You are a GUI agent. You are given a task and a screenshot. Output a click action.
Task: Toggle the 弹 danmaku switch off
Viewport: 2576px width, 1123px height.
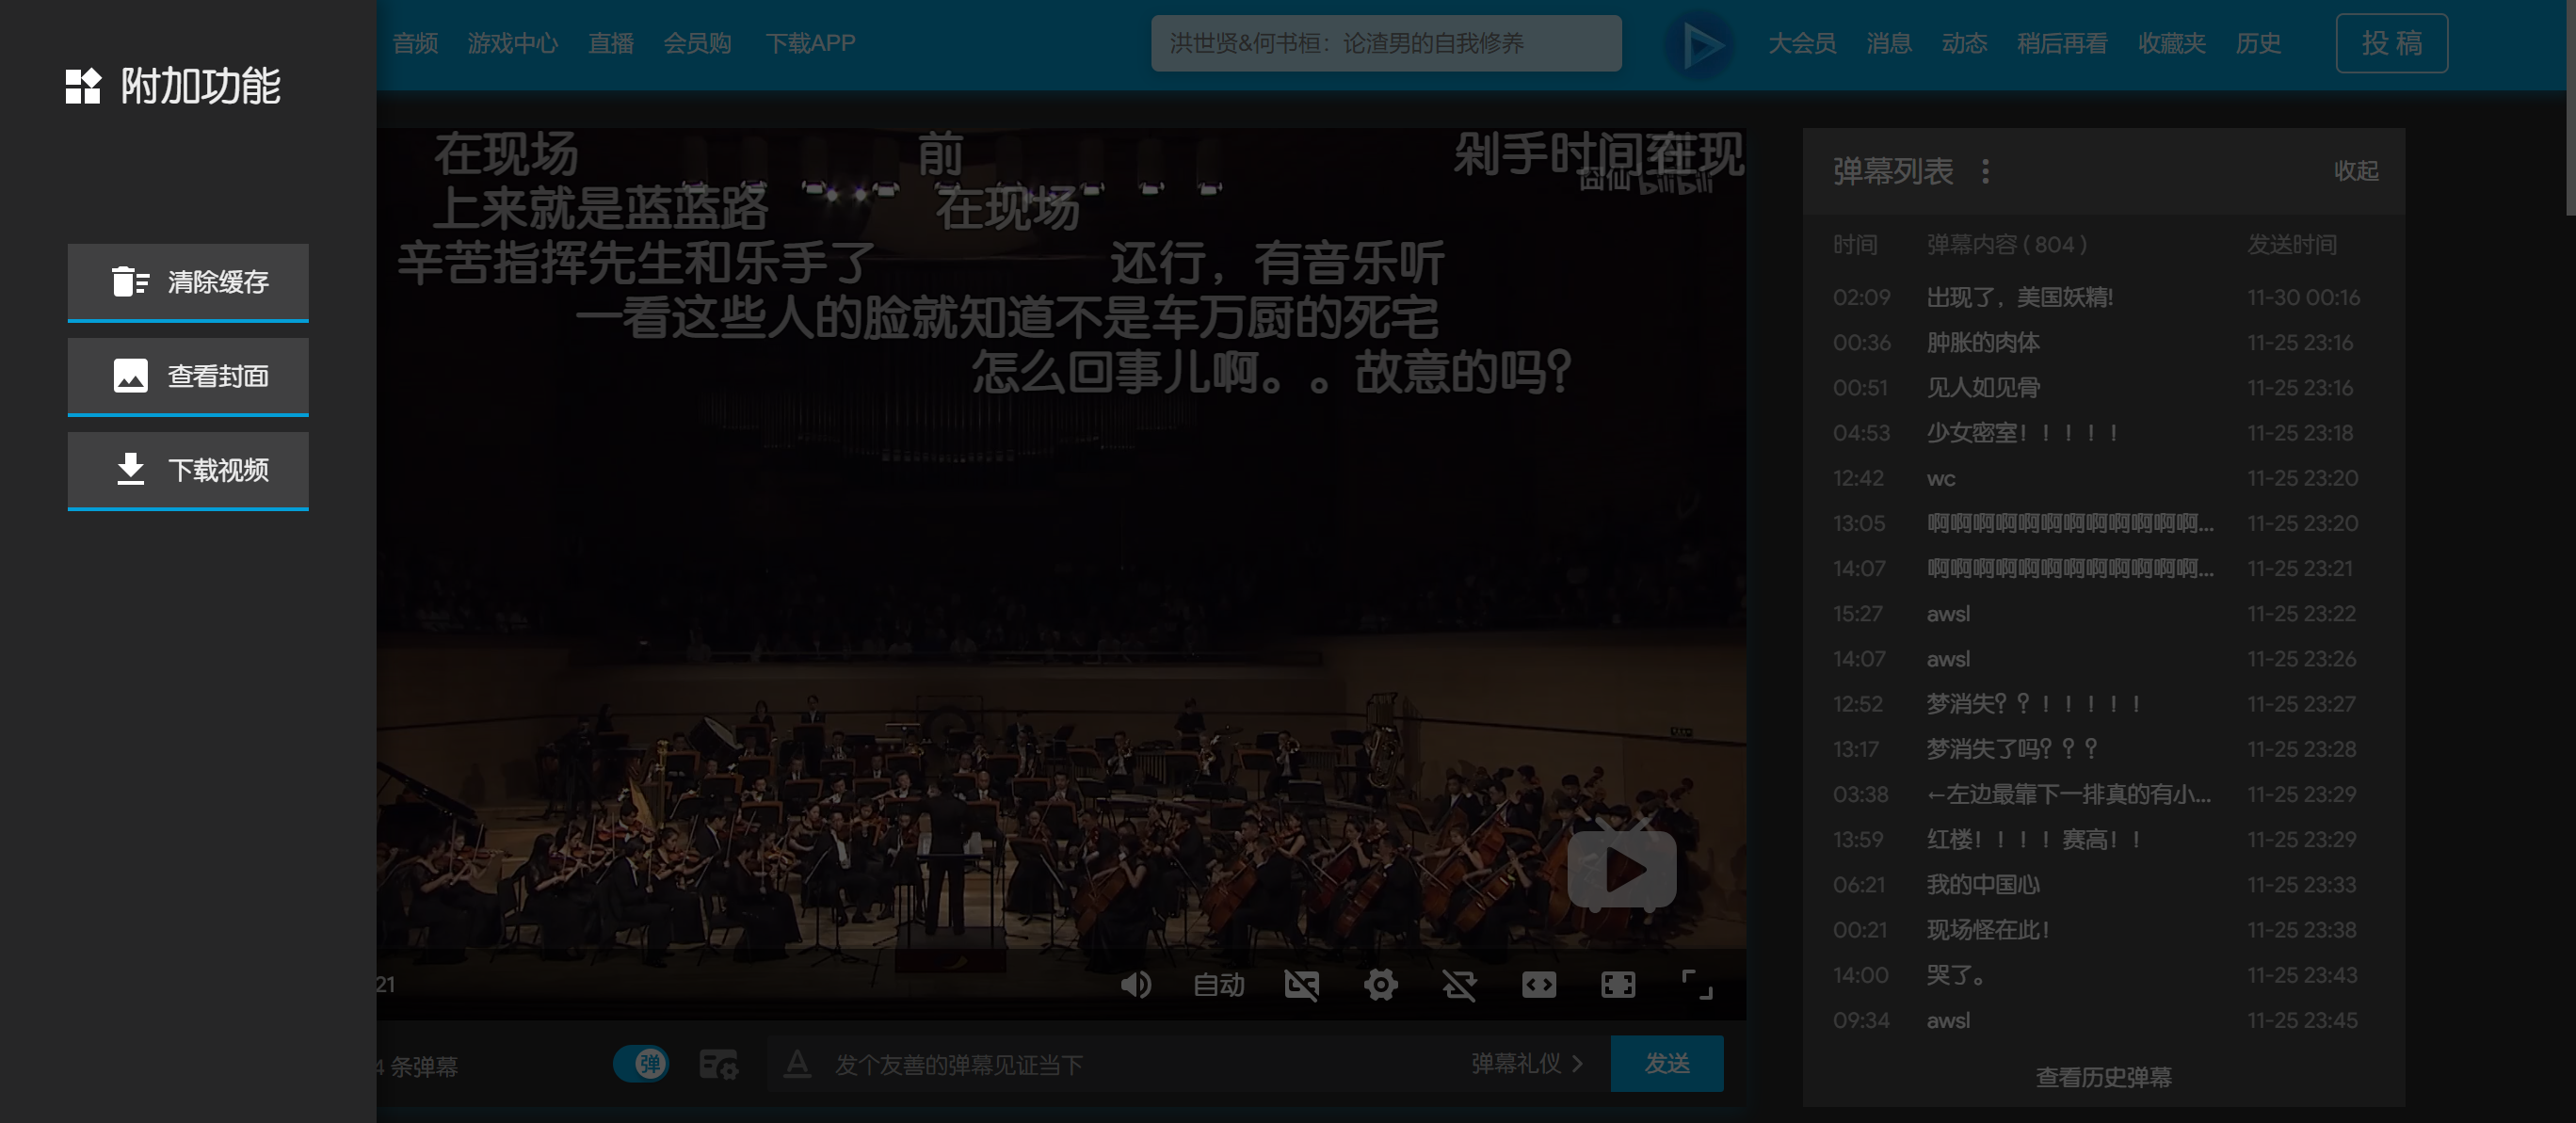tap(641, 1063)
